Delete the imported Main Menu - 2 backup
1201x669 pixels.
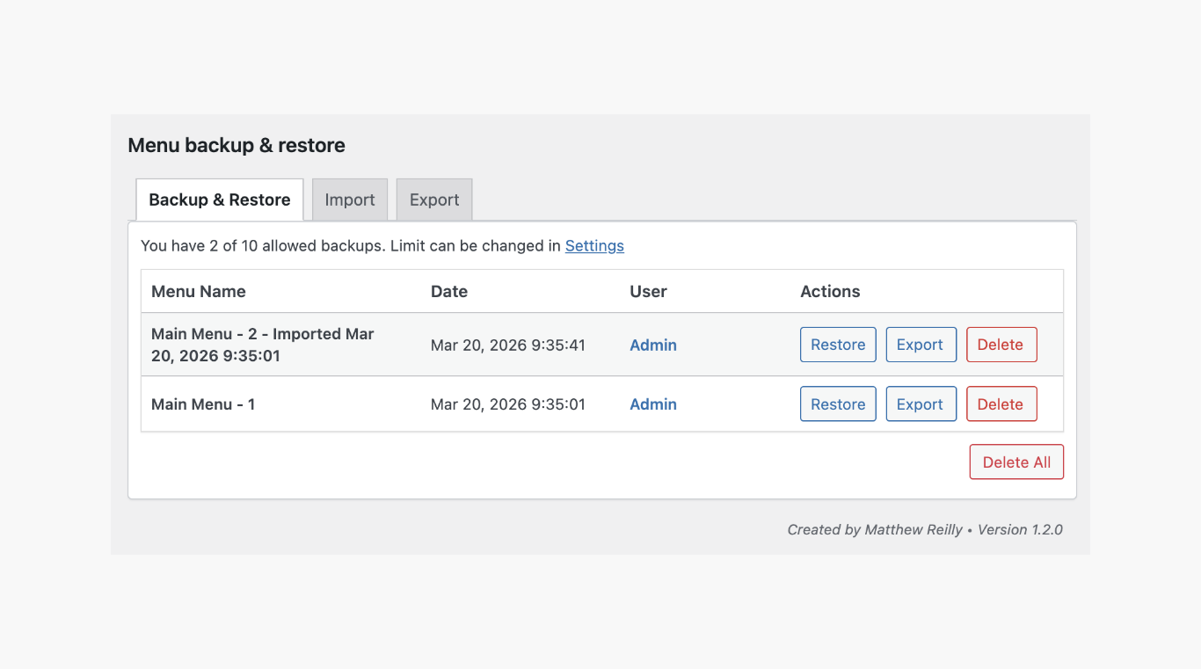(x=1001, y=345)
